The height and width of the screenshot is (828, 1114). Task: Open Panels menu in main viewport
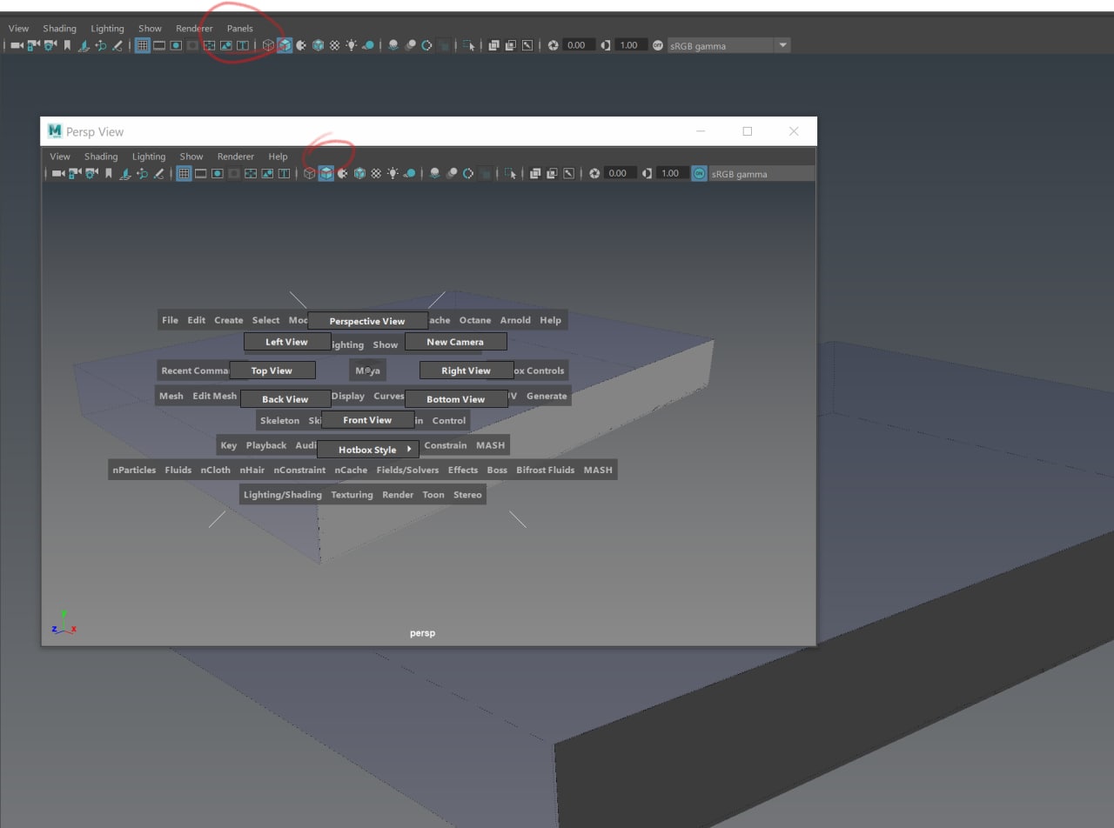(x=240, y=29)
